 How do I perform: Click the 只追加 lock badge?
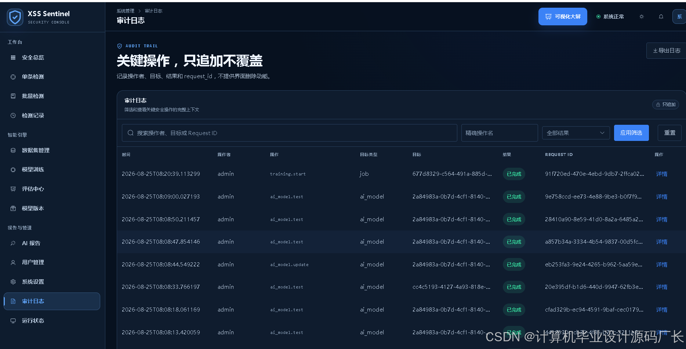(x=666, y=105)
